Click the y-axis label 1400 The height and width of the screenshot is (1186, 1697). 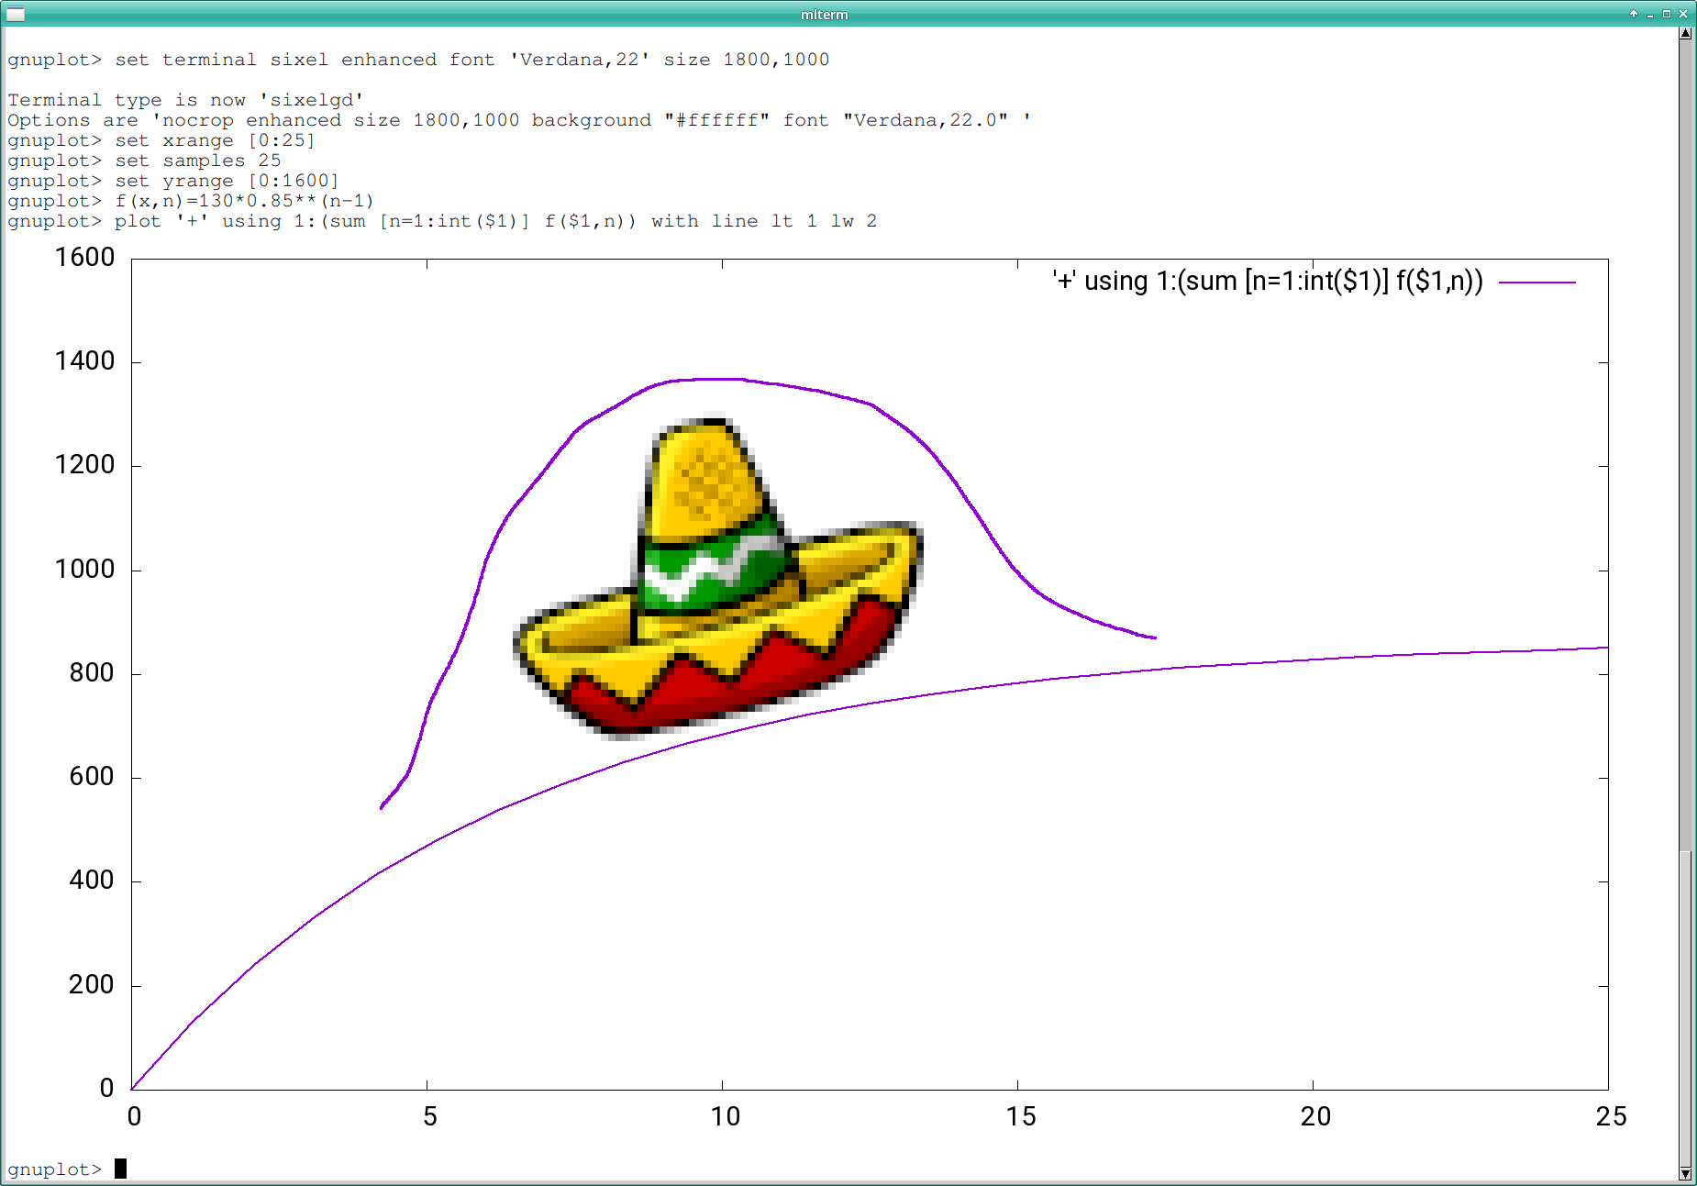click(x=84, y=360)
